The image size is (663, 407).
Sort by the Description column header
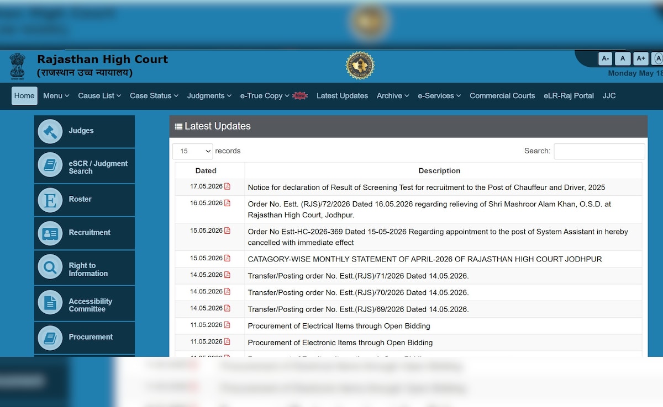click(443, 170)
